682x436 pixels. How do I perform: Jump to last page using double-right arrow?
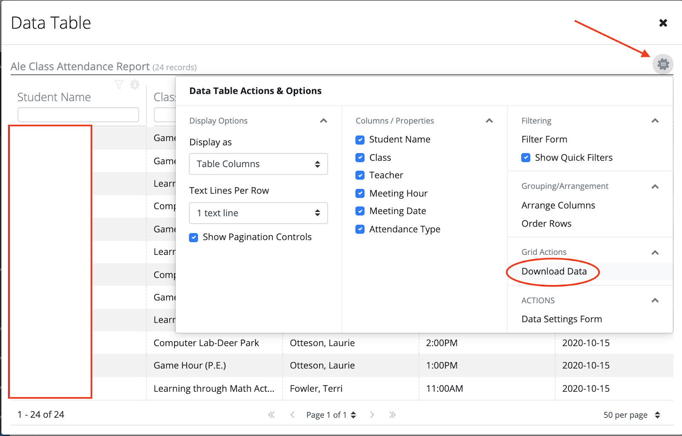click(393, 415)
